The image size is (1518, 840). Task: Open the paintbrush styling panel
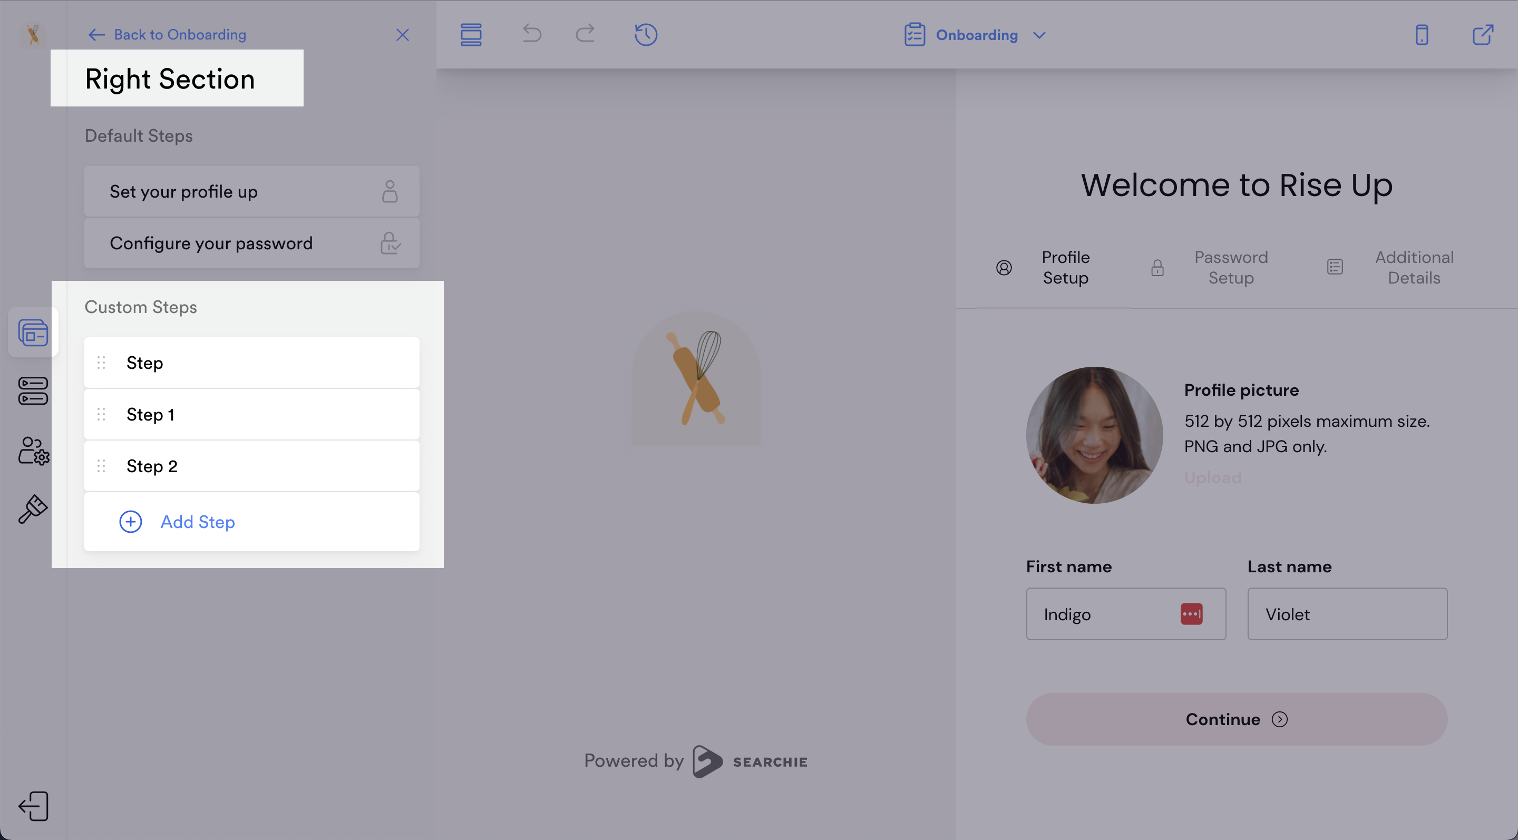33,509
